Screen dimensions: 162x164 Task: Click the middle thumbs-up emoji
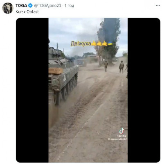click(99, 43)
